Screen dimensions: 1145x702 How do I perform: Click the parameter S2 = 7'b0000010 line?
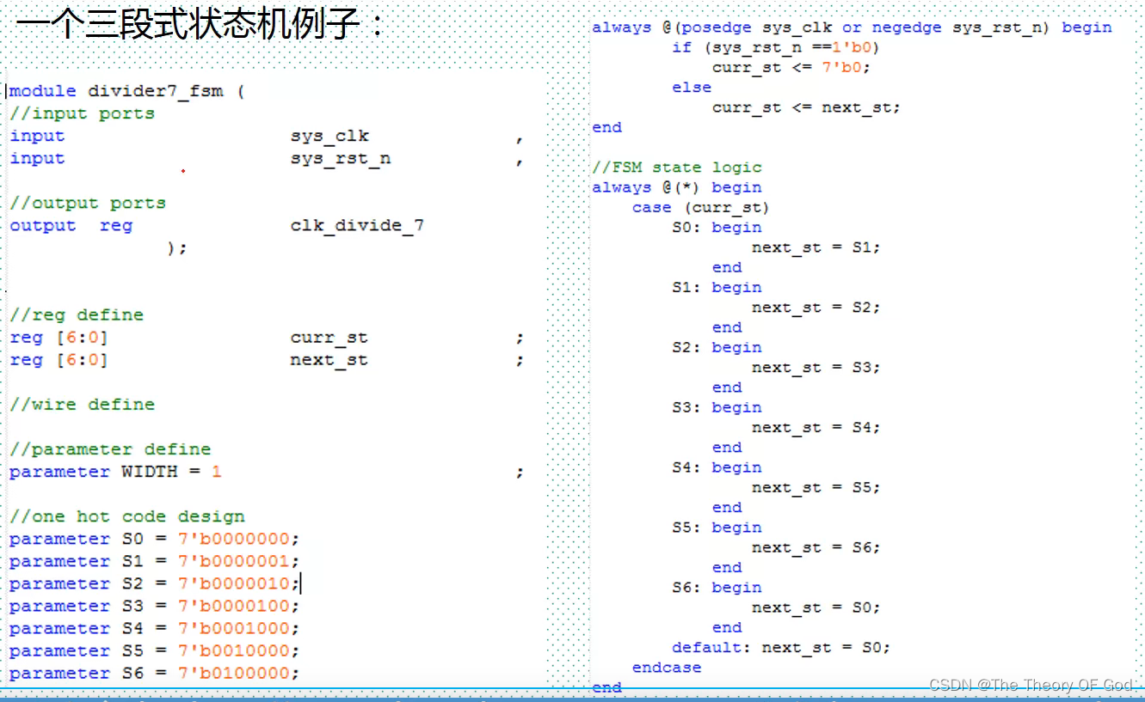(155, 583)
